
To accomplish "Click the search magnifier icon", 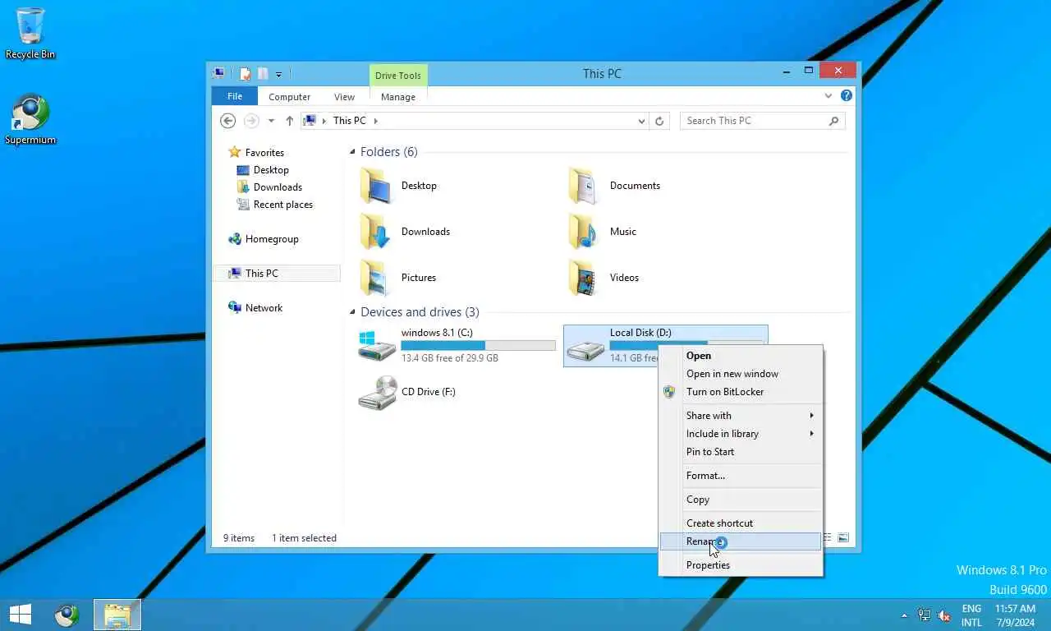I will (x=833, y=121).
